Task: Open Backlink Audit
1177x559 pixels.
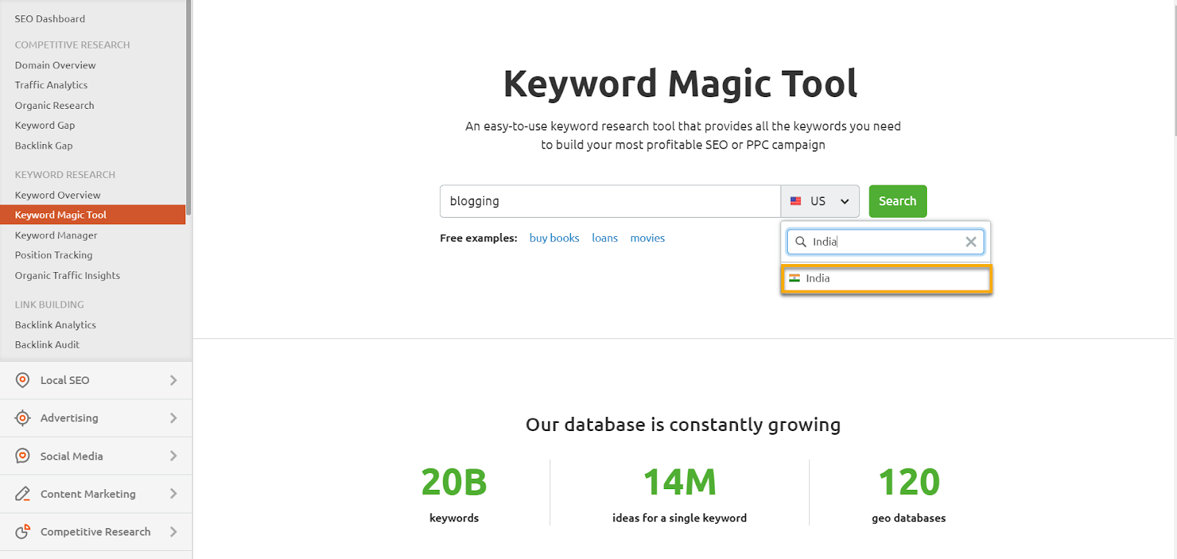Action: pyautogui.click(x=47, y=345)
